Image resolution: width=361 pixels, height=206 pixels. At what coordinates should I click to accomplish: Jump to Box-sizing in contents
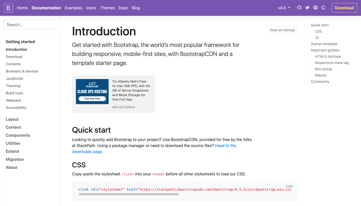click(323, 69)
